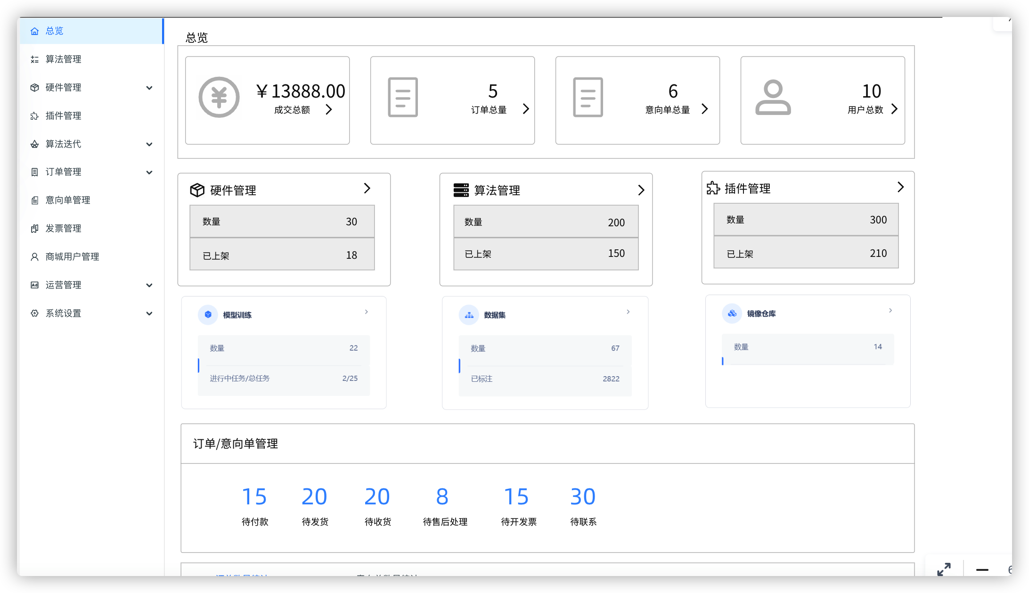Open the 意向单总量 detail arrow
Screen dimensions: 1029x593
tap(705, 109)
